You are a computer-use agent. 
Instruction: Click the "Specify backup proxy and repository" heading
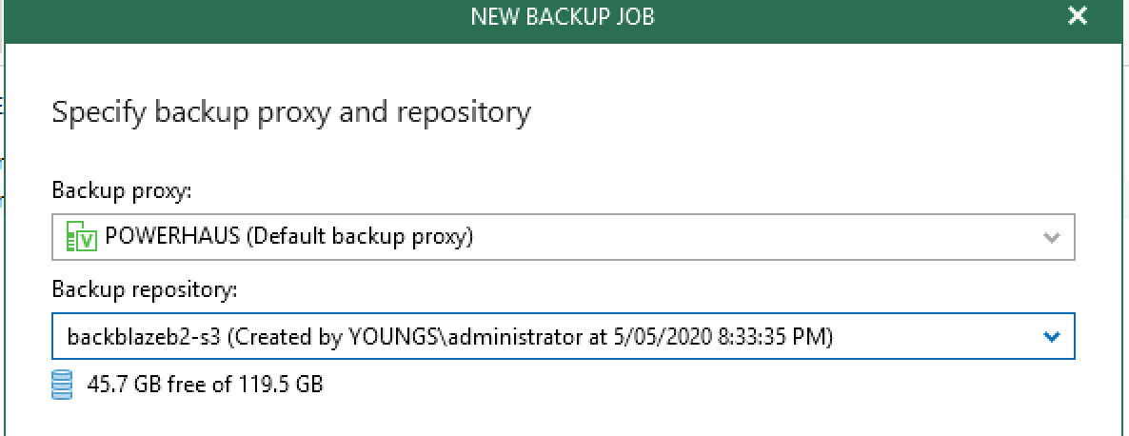tap(291, 113)
